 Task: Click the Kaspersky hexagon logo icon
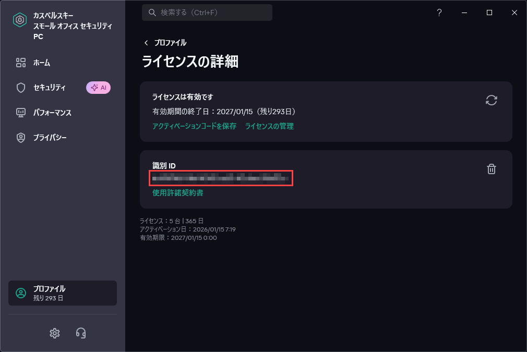point(20,20)
